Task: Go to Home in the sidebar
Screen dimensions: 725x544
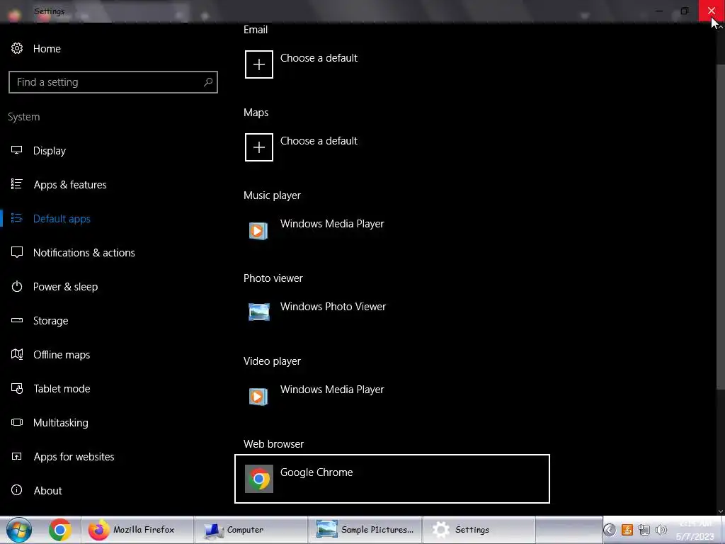Action: 47,49
